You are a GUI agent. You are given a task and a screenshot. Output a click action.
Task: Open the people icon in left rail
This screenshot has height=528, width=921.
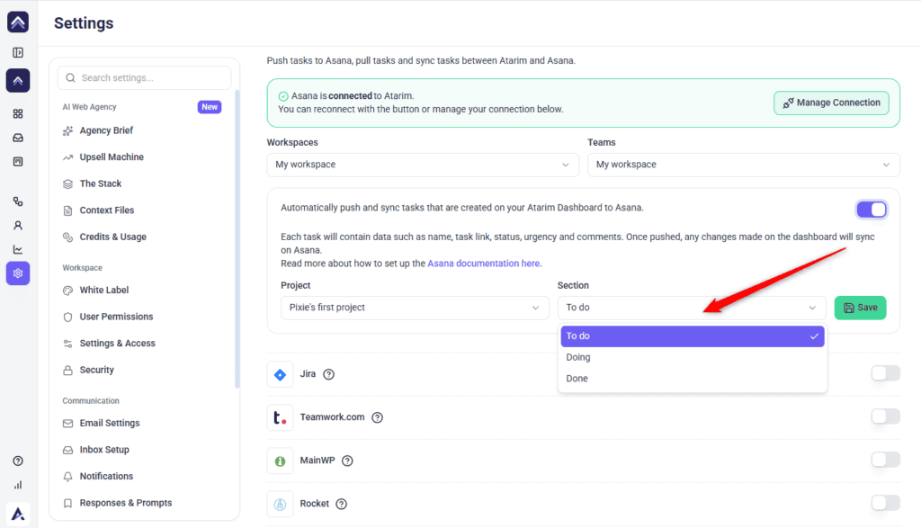(18, 226)
